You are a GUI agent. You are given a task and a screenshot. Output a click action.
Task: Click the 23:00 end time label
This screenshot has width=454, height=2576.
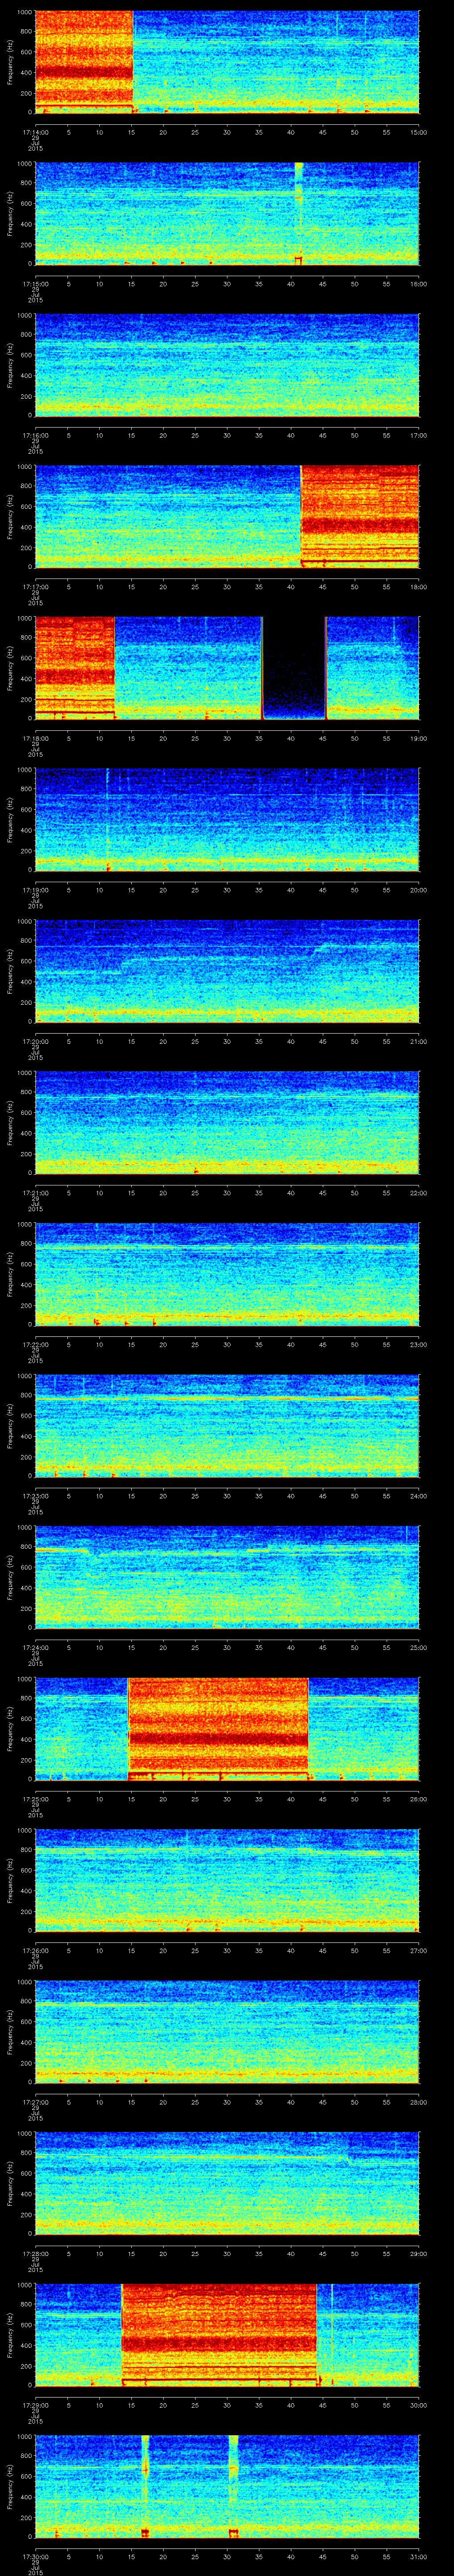(418, 1344)
